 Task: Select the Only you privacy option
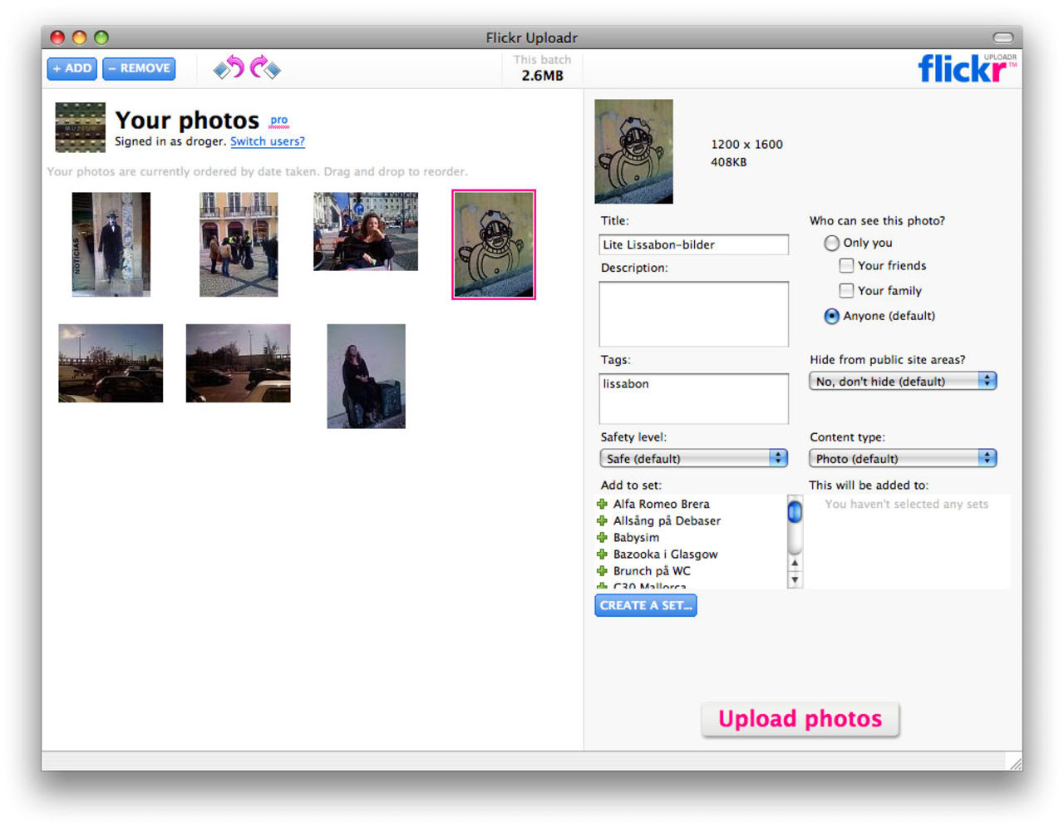coord(831,243)
